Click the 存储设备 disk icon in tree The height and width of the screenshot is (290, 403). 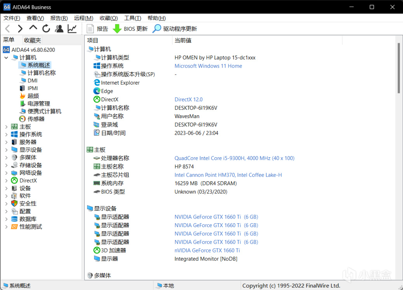[x=14, y=165]
